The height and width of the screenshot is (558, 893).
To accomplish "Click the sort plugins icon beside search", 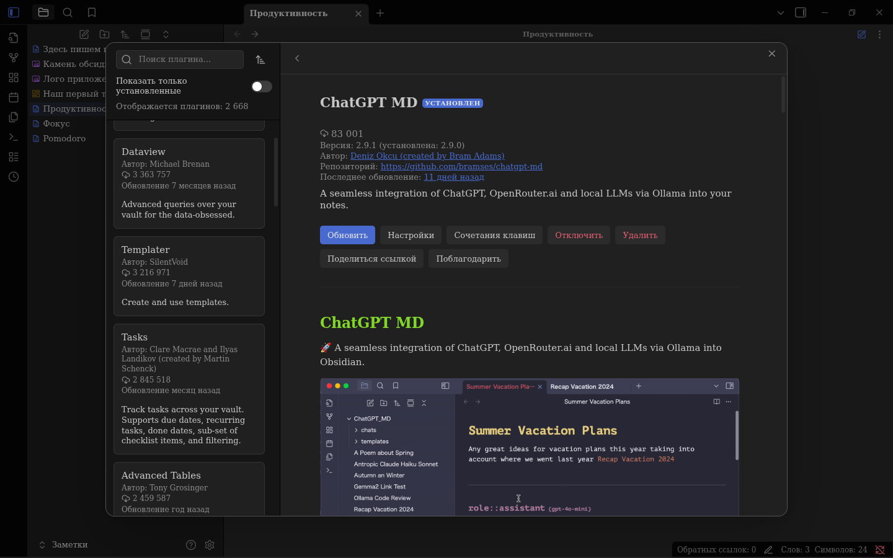I will 260,60.
